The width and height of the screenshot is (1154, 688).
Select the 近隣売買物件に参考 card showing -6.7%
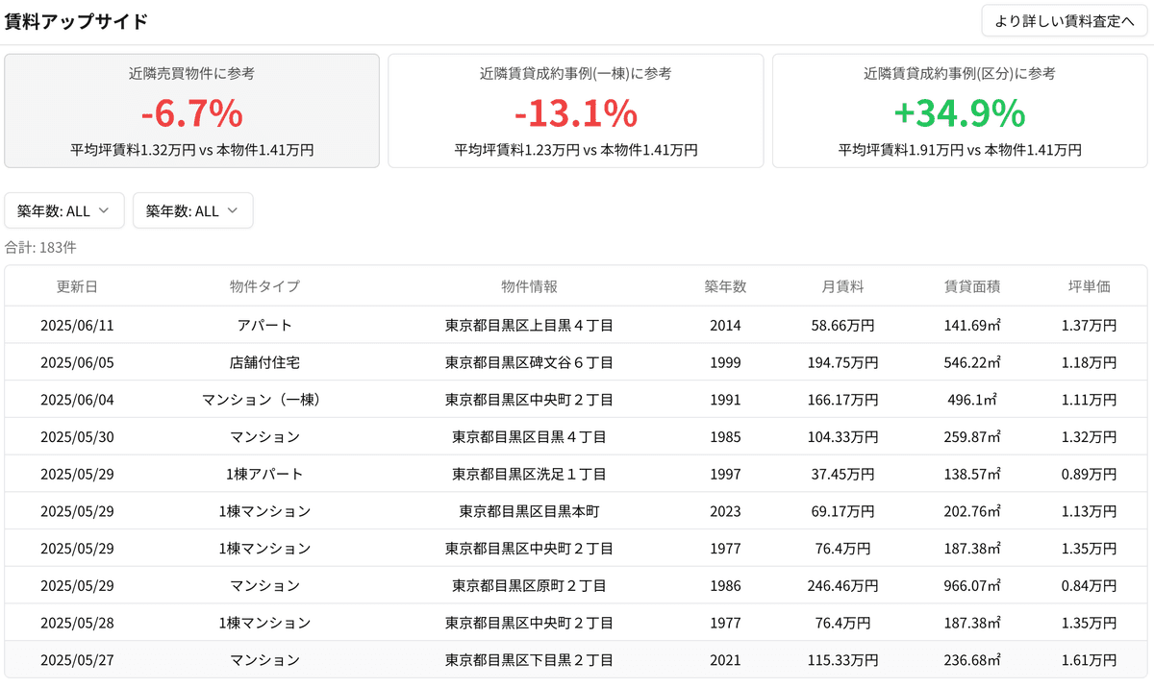pyautogui.click(x=192, y=111)
